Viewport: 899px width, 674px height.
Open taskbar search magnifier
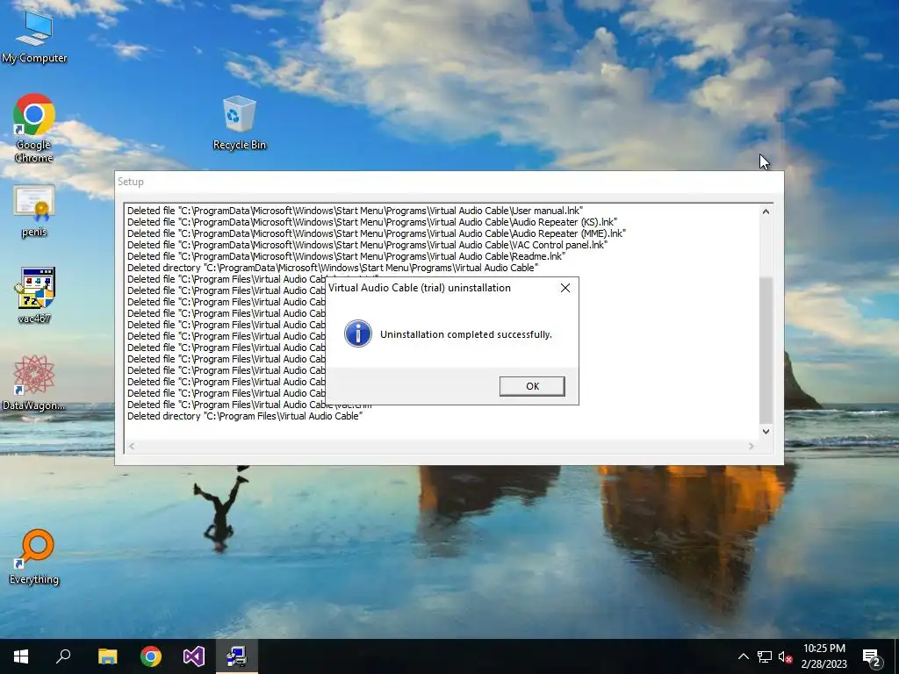click(63, 656)
